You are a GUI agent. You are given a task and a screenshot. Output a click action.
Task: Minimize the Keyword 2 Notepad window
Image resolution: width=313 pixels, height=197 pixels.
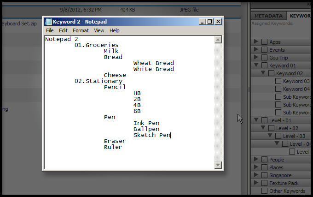tap(202, 22)
